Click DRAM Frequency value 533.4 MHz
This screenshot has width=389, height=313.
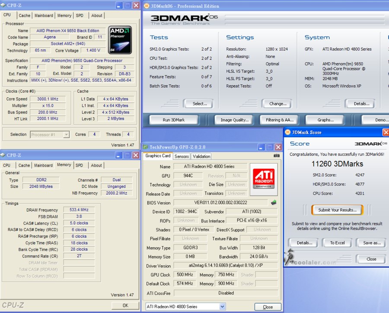click(x=79, y=210)
